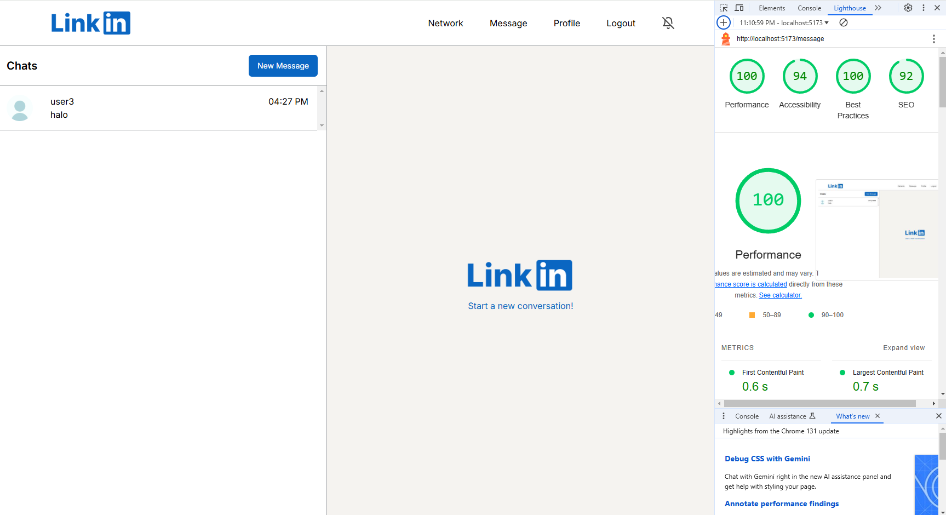Open the Network nav item

(x=445, y=23)
